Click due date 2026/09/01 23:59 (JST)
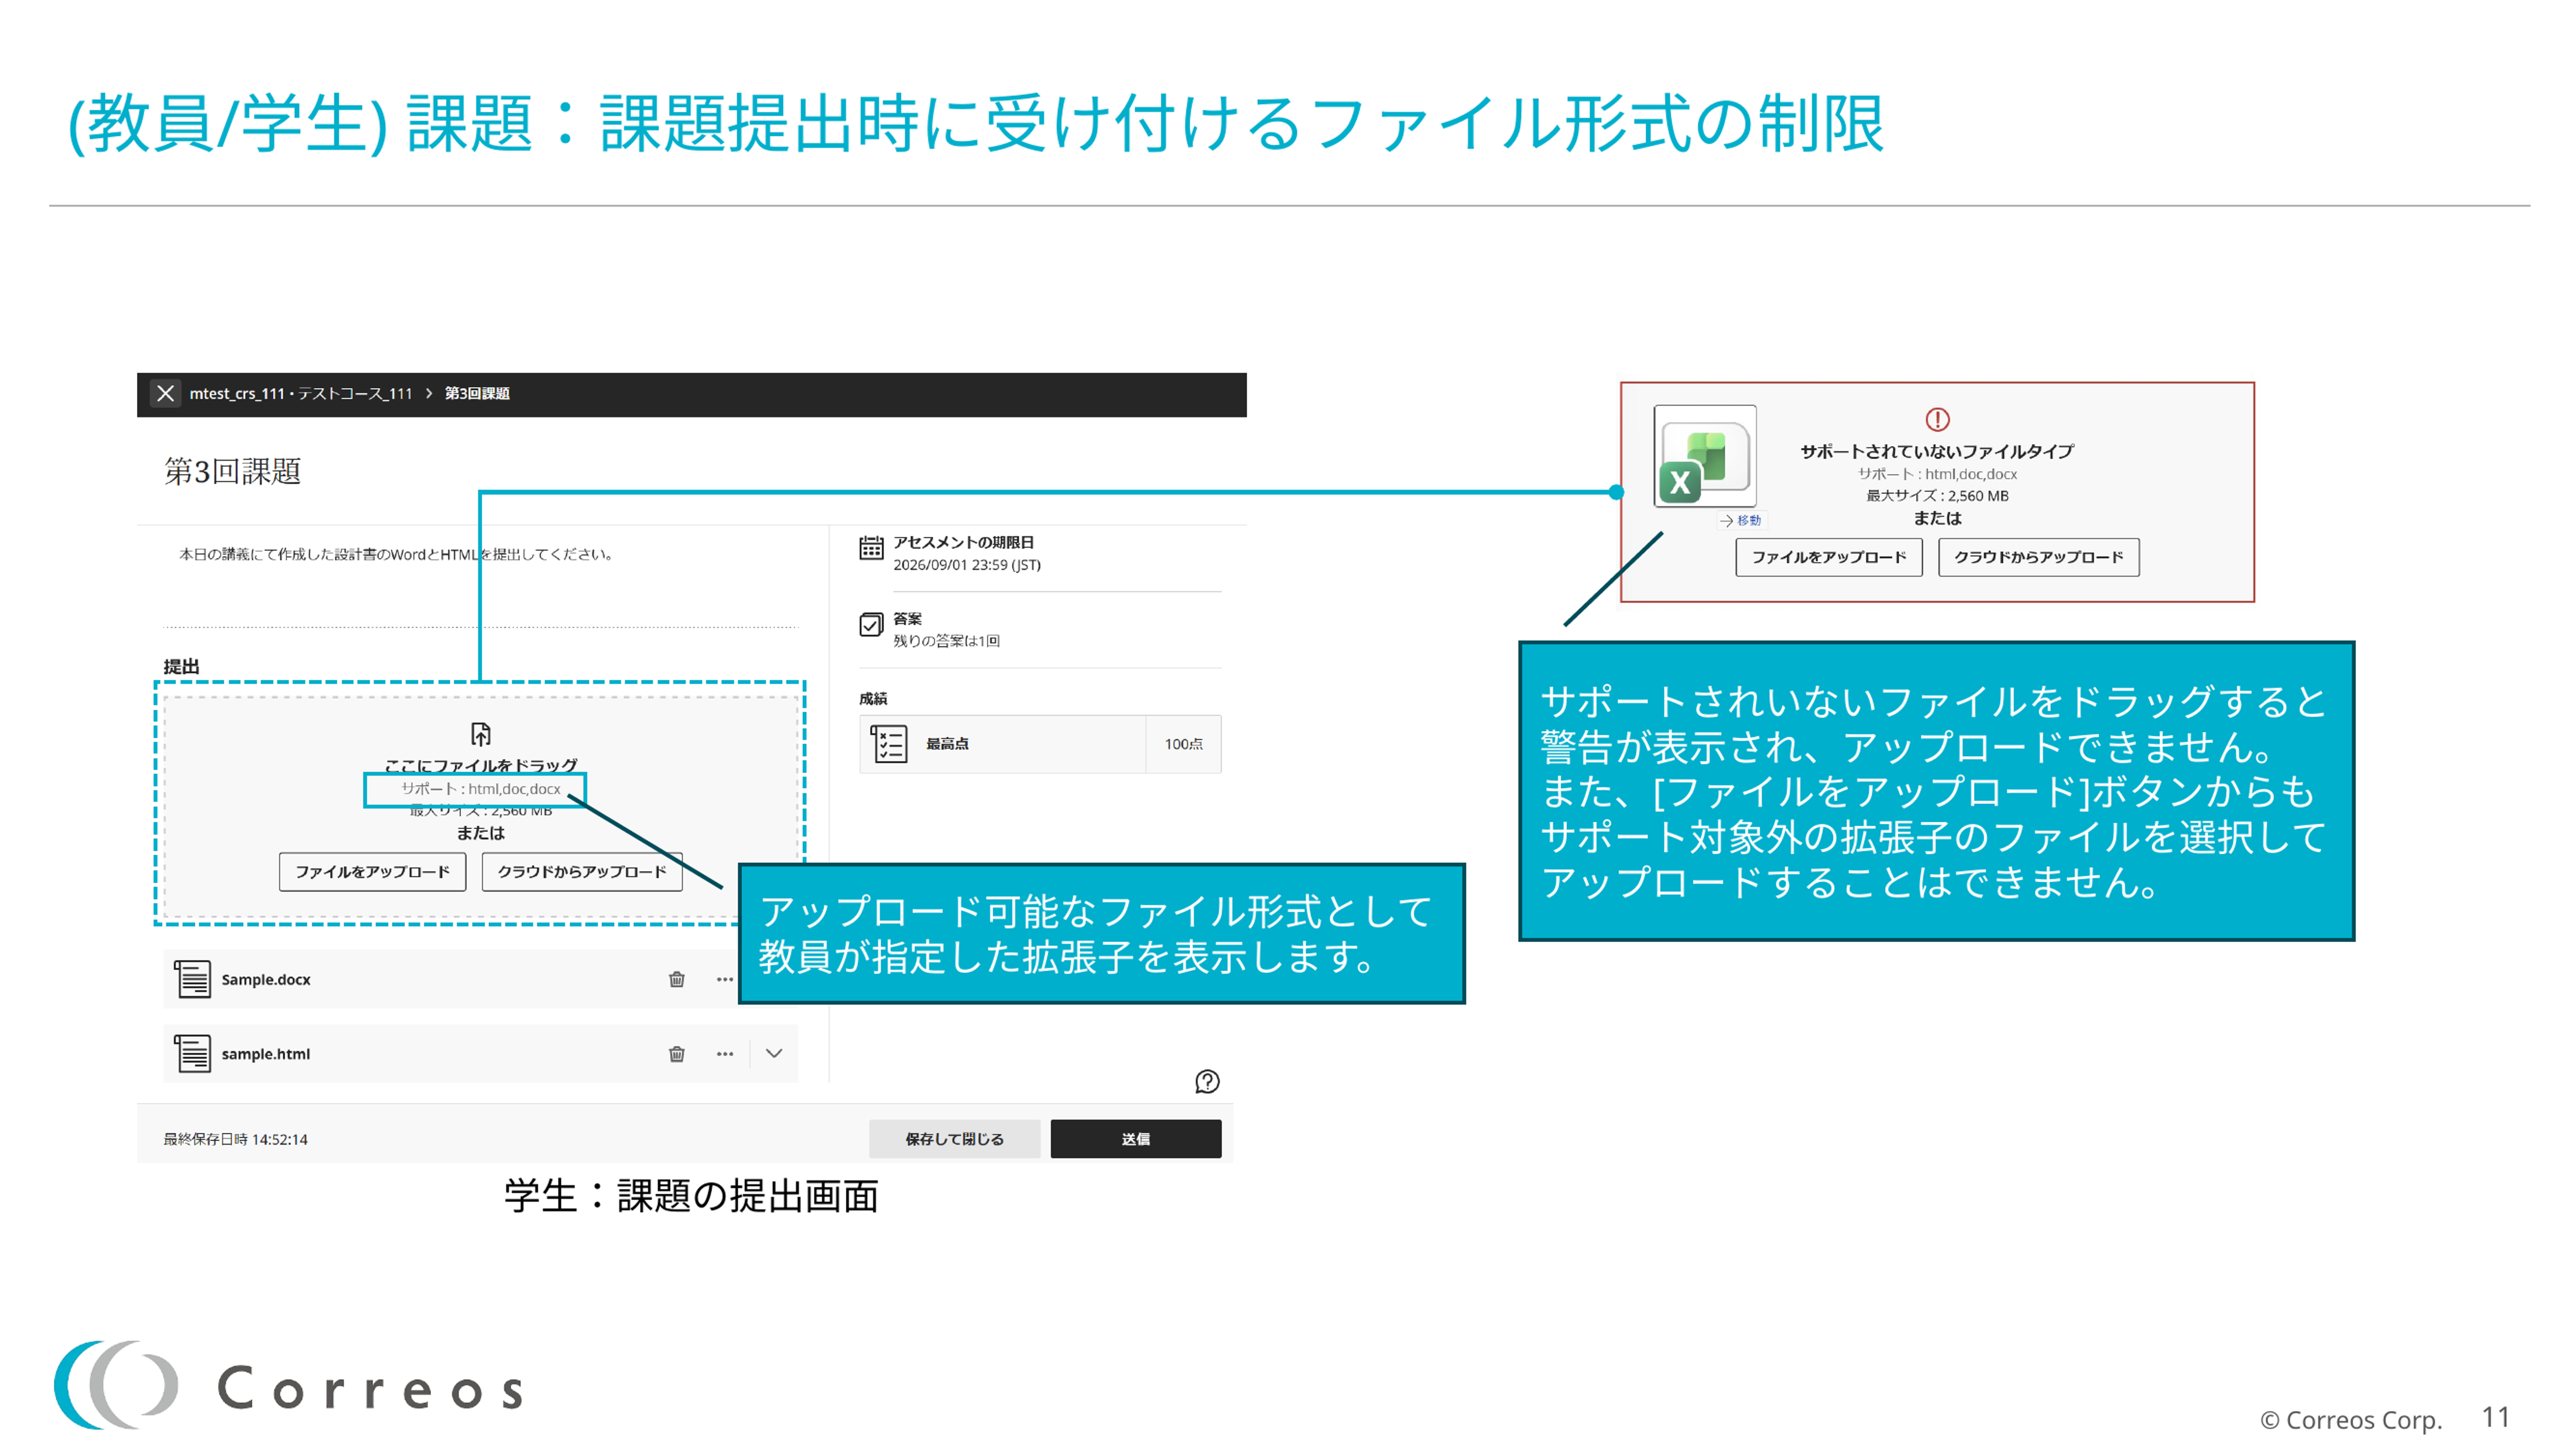This screenshot has width=2576, height=1449. [x=967, y=565]
